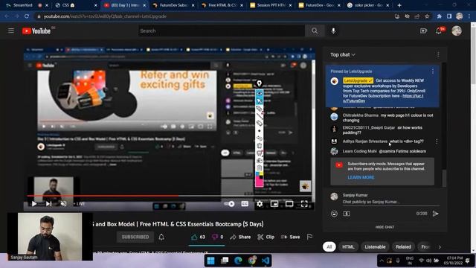This screenshot has width=476, height=268.
Task: Open Chrome extensions puzzle icon
Action: (440, 16)
